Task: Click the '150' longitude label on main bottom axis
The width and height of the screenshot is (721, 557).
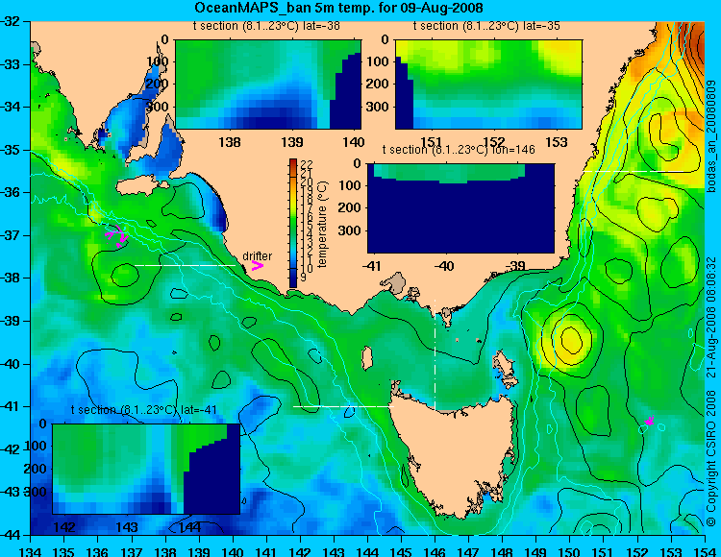Action: click(x=569, y=551)
